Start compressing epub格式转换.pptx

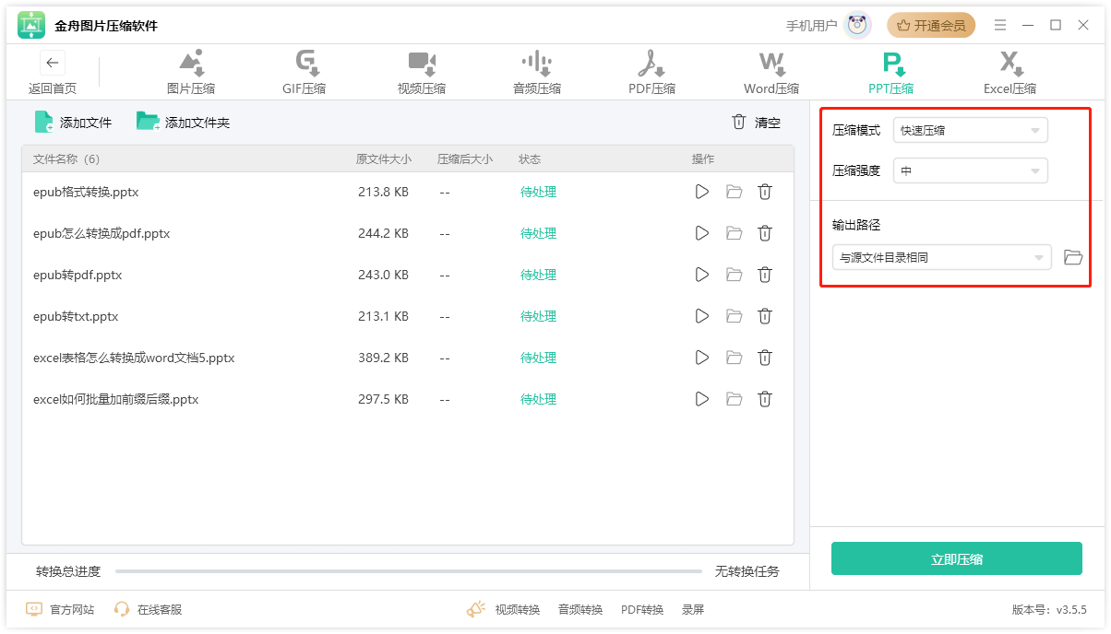coord(702,192)
